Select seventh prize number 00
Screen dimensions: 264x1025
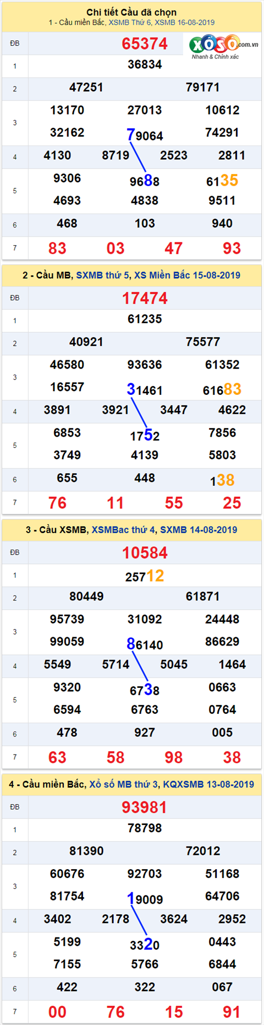pos(57,1012)
